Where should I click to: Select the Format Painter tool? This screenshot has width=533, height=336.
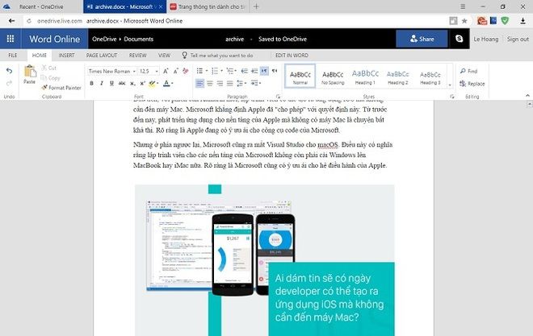click(x=63, y=87)
